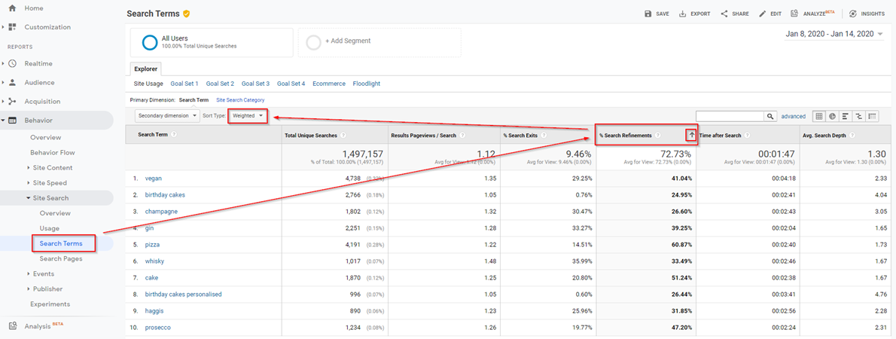Image resolution: width=896 pixels, height=339 pixels.
Task: Click the Customization dashboard icon
Action: (13, 27)
